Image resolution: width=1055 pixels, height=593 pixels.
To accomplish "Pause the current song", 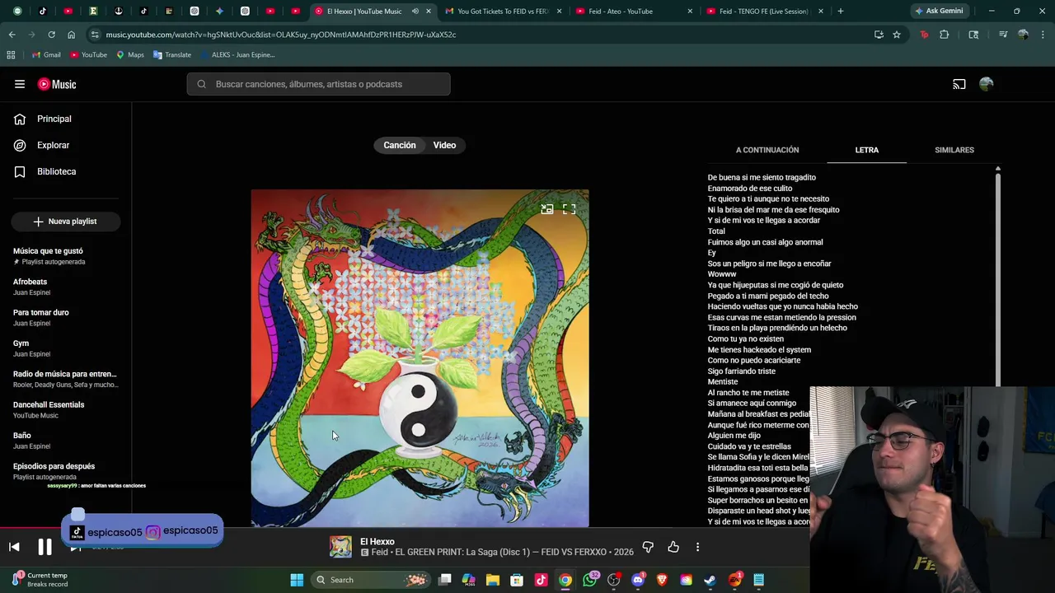I will [x=45, y=547].
